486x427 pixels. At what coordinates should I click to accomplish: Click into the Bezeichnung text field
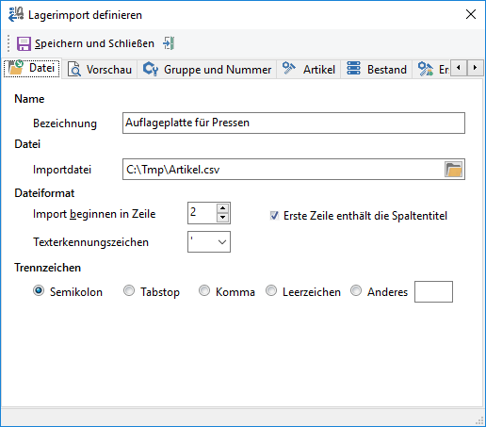tap(294, 123)
